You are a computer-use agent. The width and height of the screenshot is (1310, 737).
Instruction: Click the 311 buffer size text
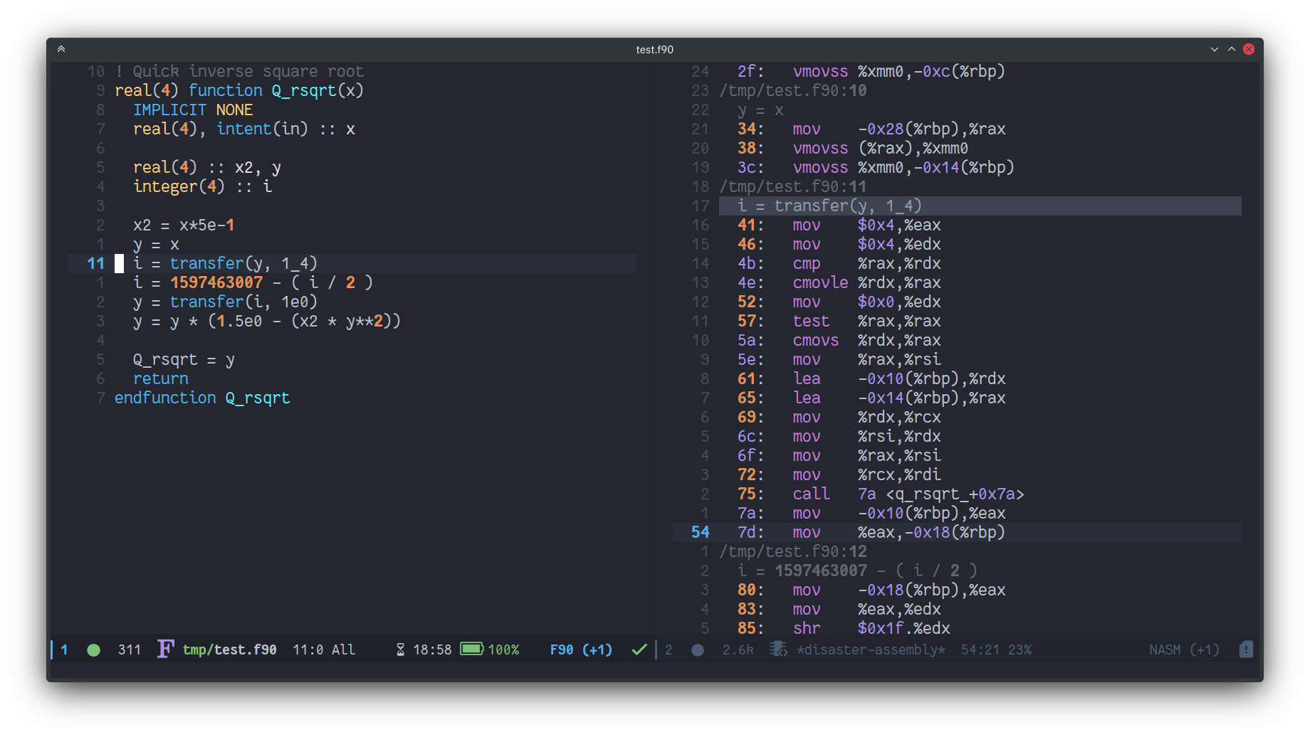[130, 649]
